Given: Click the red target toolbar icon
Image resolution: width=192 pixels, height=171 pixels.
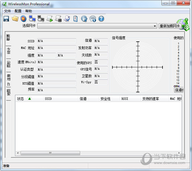Looking at the screenshot, I should [x=23, y=19].
